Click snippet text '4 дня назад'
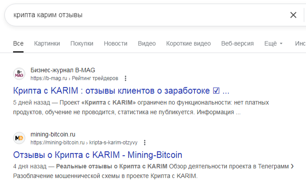306x184 pixels. click(30, 167)
